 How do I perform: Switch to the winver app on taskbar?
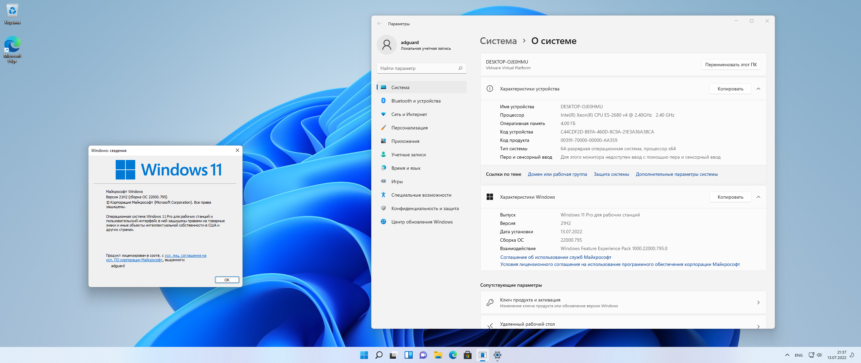[x=482, y=355]
